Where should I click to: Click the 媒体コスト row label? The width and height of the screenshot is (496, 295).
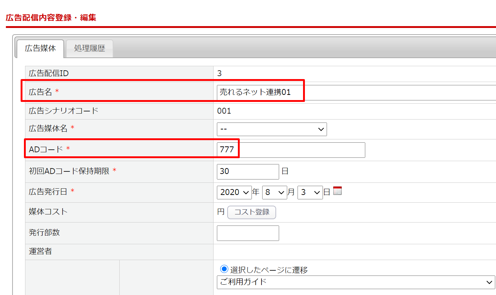point(48,212)
